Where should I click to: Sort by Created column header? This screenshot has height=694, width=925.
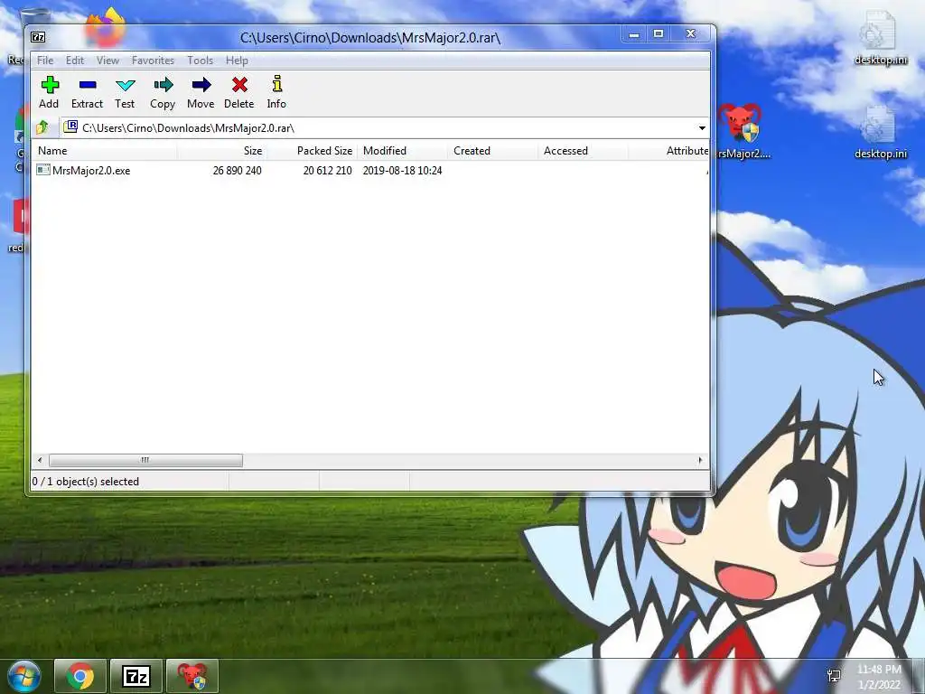pyautogui.click(x=492, y=151)
